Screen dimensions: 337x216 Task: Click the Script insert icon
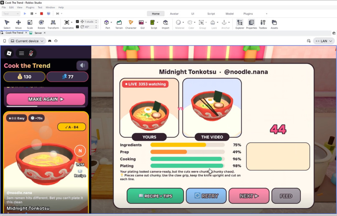point(153,22)
